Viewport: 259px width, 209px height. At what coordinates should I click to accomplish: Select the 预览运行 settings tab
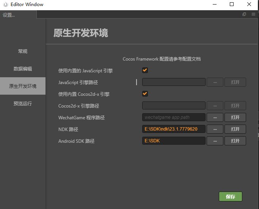23,103
